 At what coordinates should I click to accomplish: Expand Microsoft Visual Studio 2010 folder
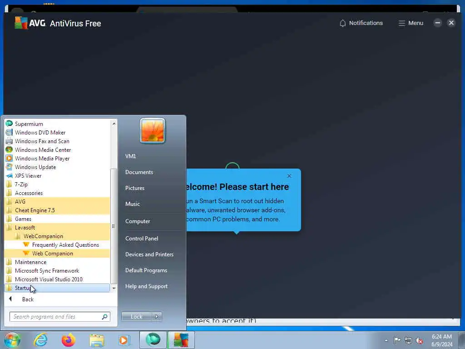coord(57,279)
